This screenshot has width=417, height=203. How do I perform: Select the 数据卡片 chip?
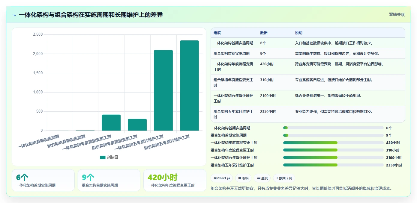point(284,178)
